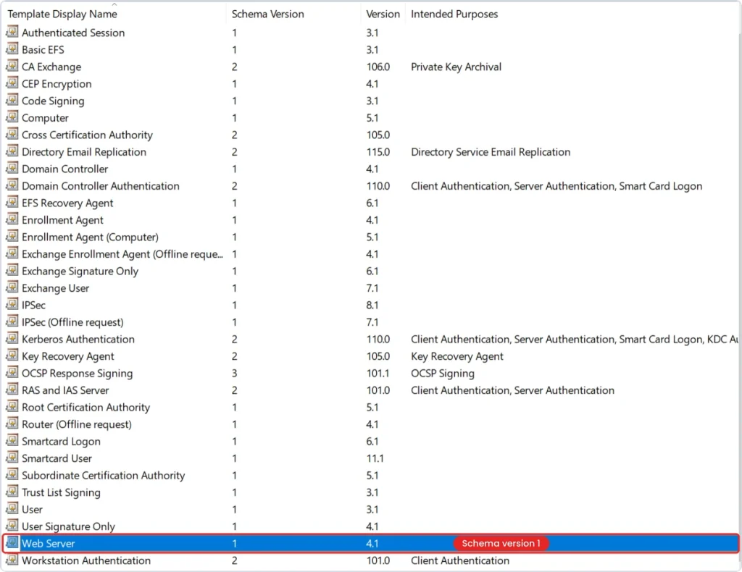The image size is (742, 572).
Task: Click the 105.0 version of Cross Certification Authority
Action: pyautogui.click(x=378, y=135)
